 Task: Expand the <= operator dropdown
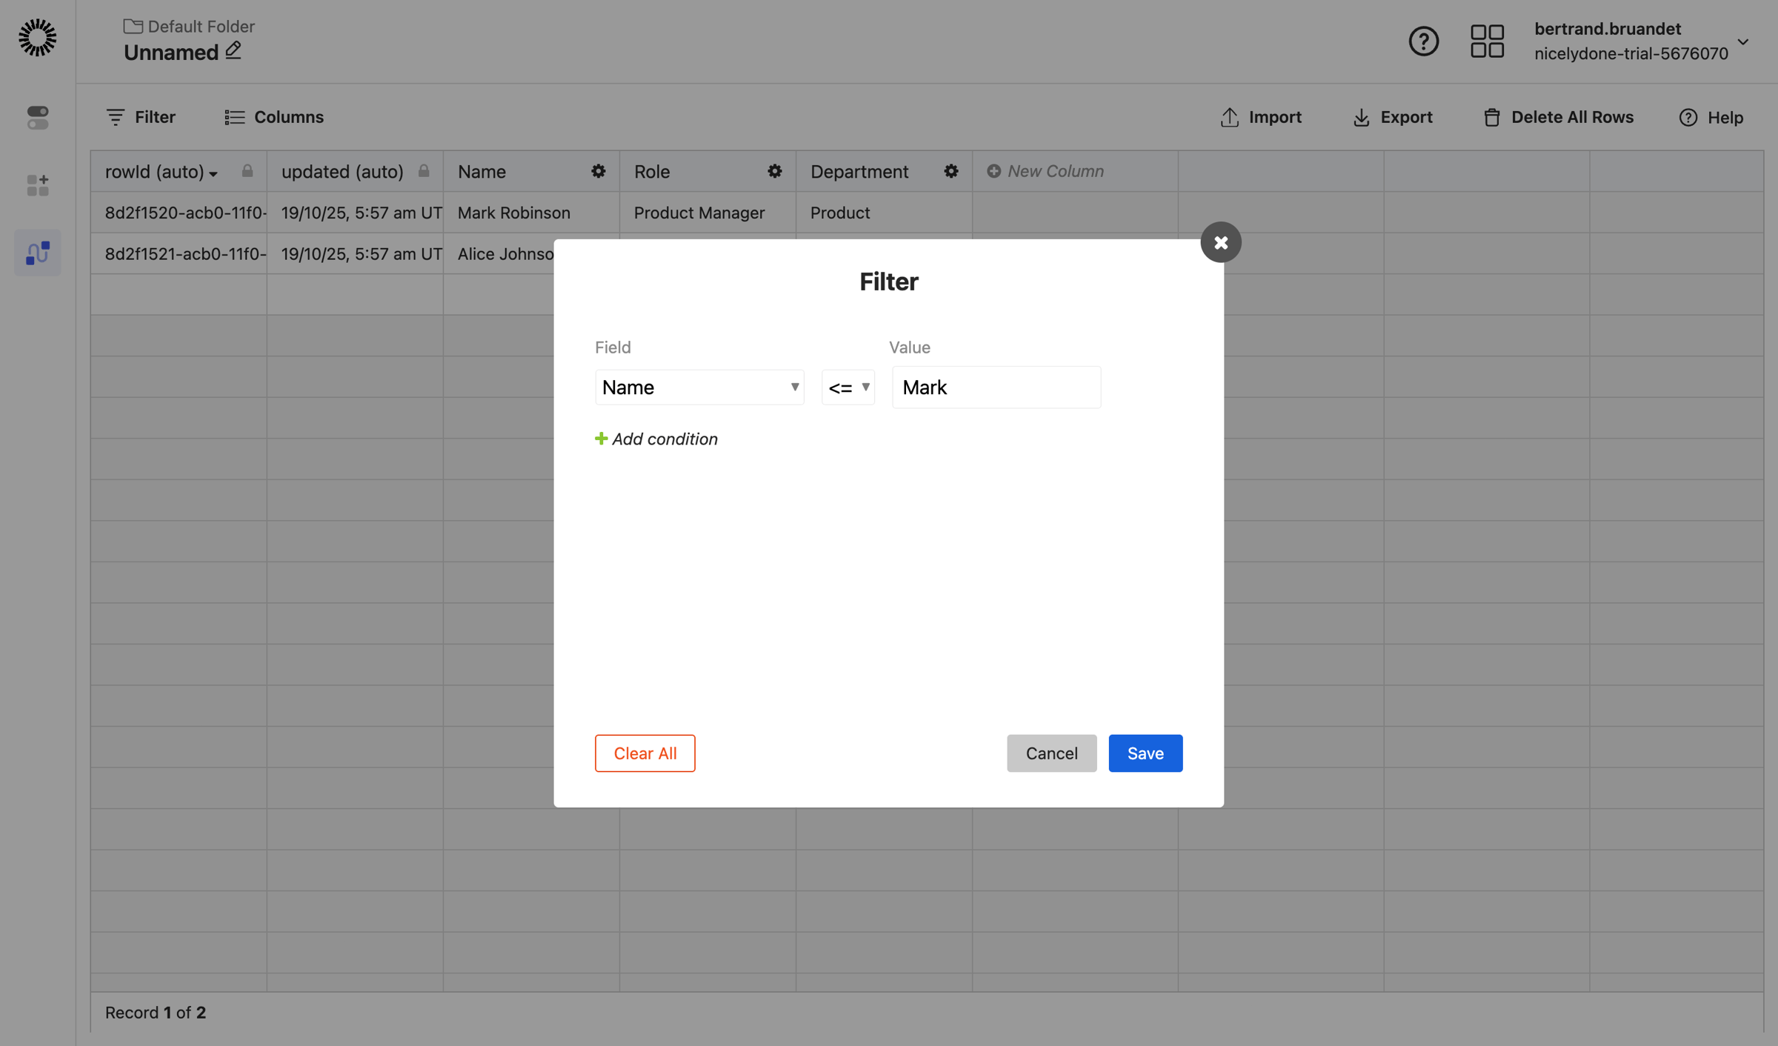(x=848, y=387)
